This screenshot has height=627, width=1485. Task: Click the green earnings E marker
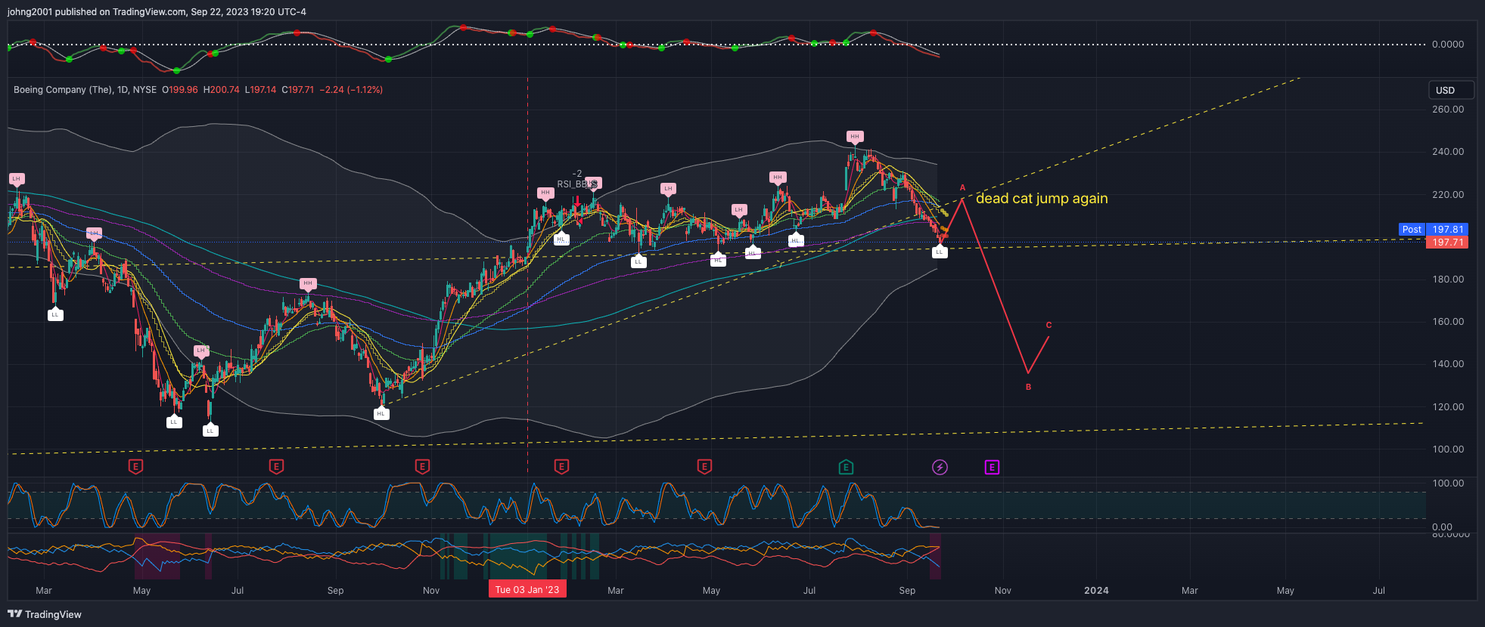pos(846,467)
